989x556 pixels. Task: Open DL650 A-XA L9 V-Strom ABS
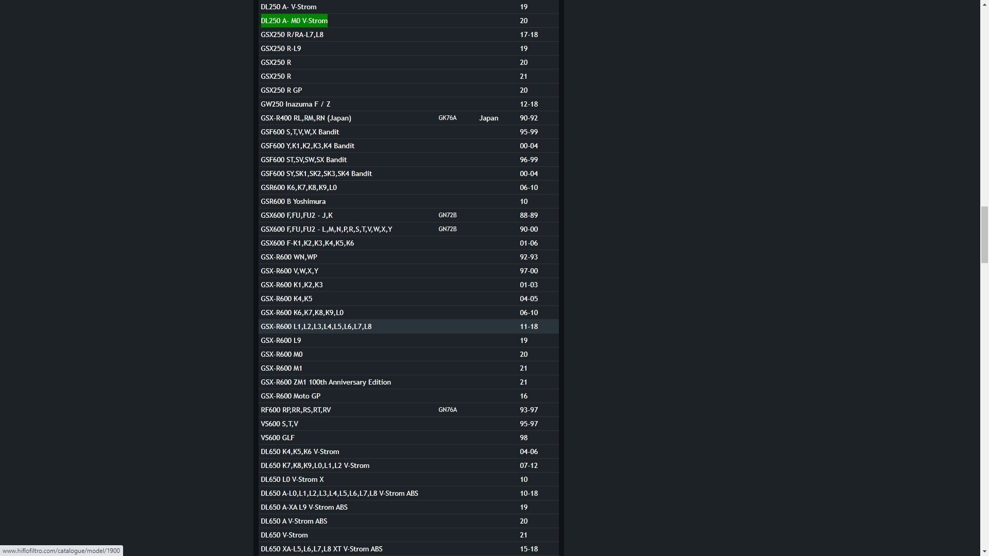[x=304, y=507]
